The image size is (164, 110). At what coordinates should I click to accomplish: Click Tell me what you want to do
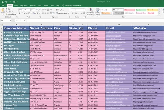[73, 6]
